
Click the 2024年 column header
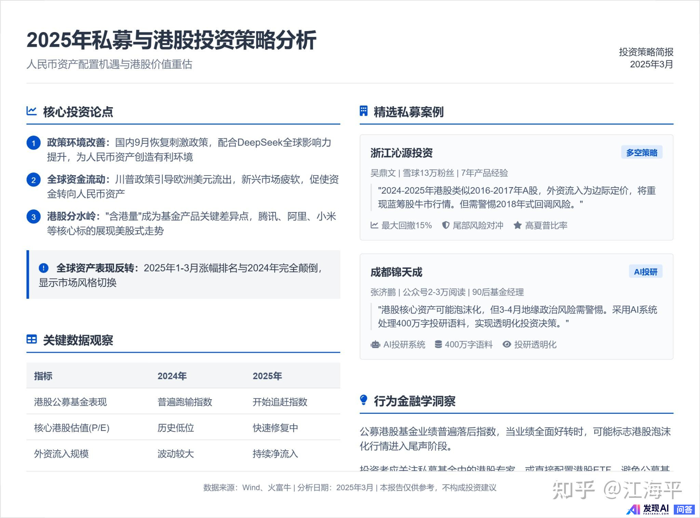172,376
